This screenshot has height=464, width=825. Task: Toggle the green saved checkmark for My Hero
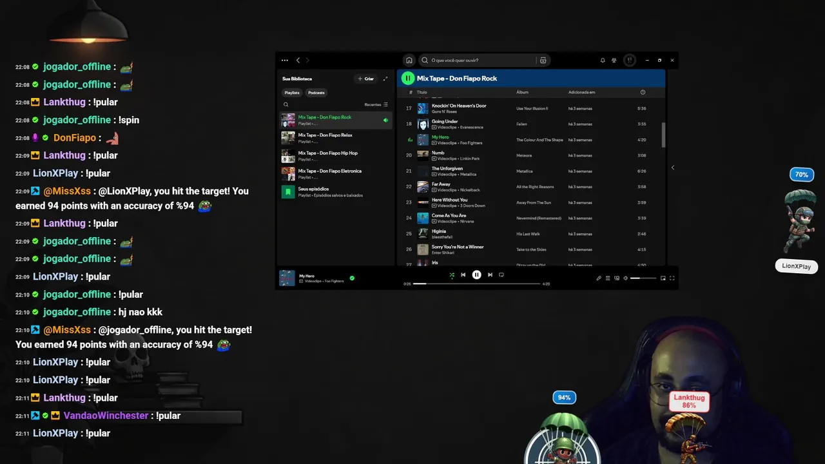coord(352,278)
